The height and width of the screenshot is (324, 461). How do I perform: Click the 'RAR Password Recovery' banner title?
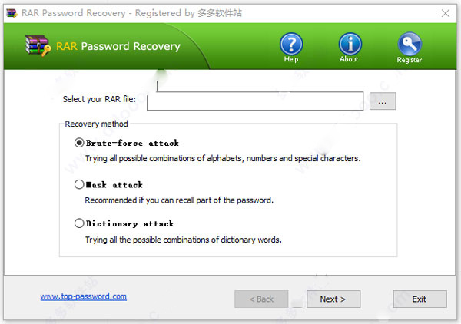coord(118,46)
